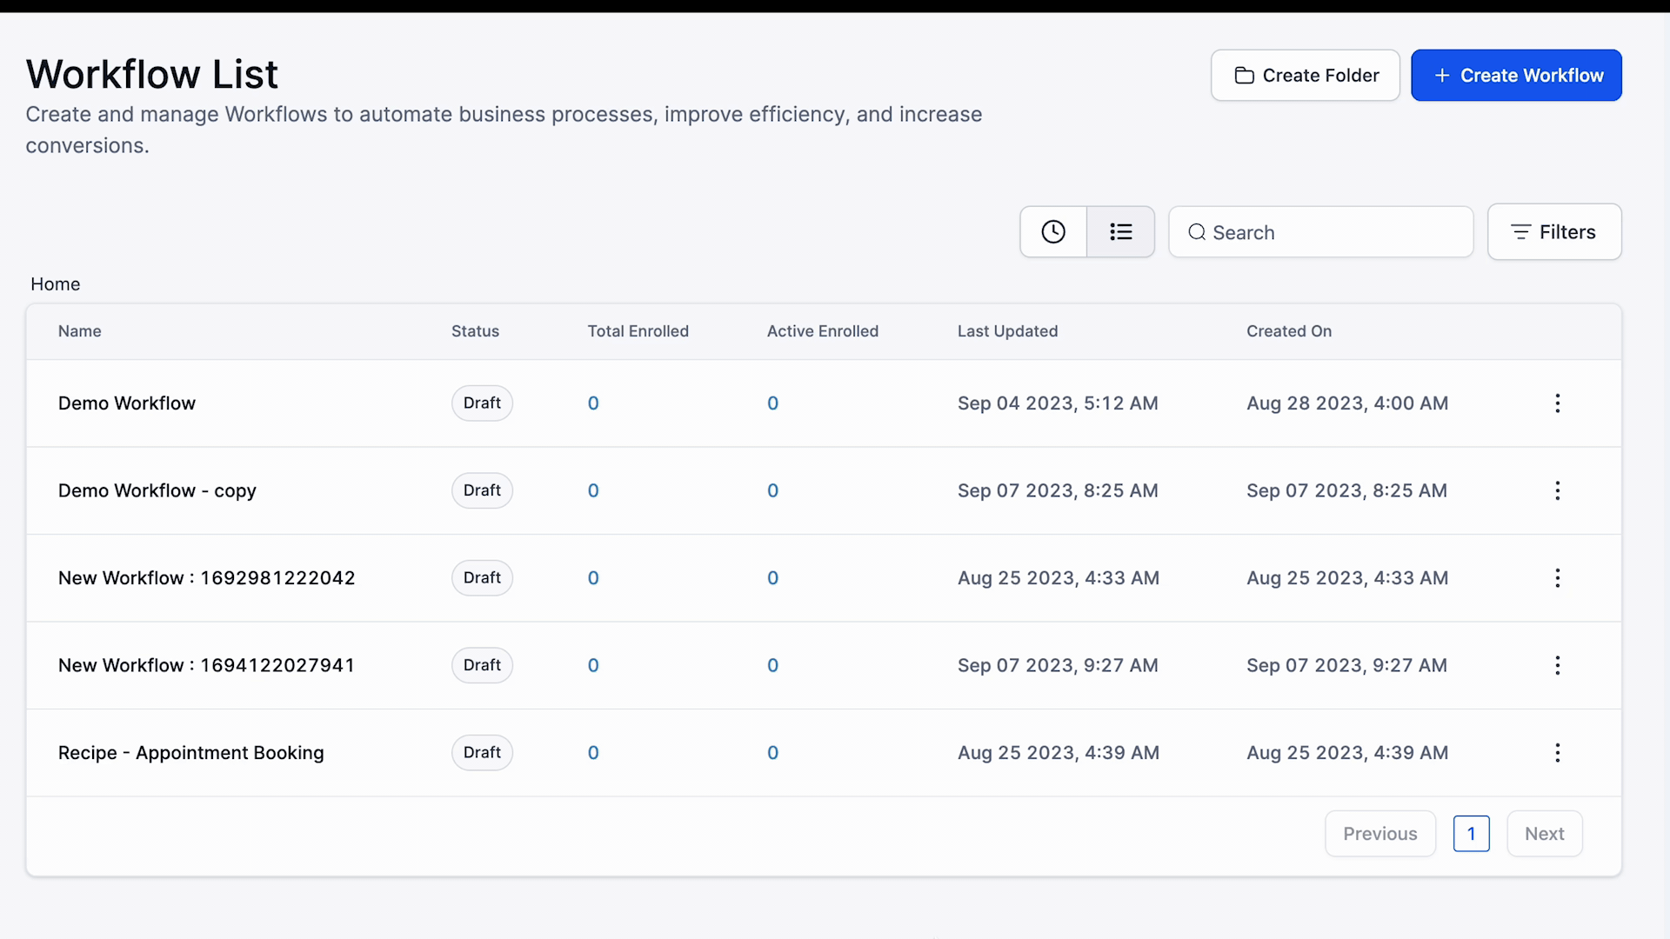This screenshot has height=939, width=1670.
Task: Select page 1 in pagination
Action: [x=1471, y=834]
